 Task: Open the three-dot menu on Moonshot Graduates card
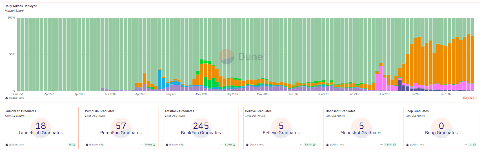(381, 145)
